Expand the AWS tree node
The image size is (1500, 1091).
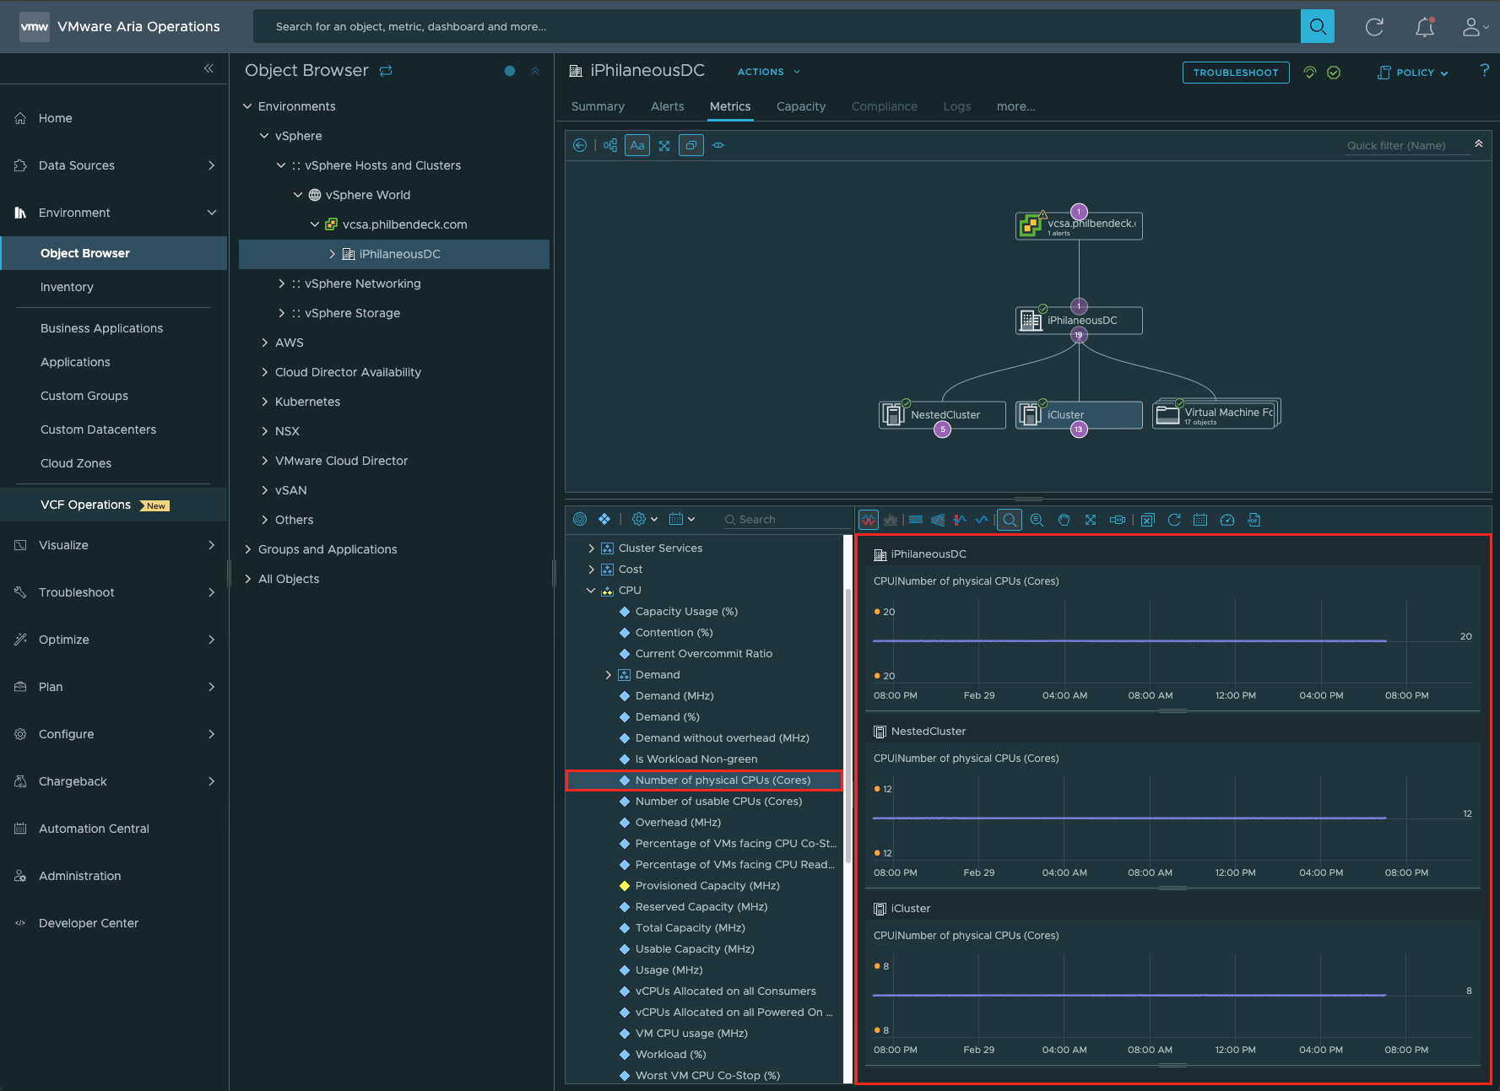pos(264,343)
